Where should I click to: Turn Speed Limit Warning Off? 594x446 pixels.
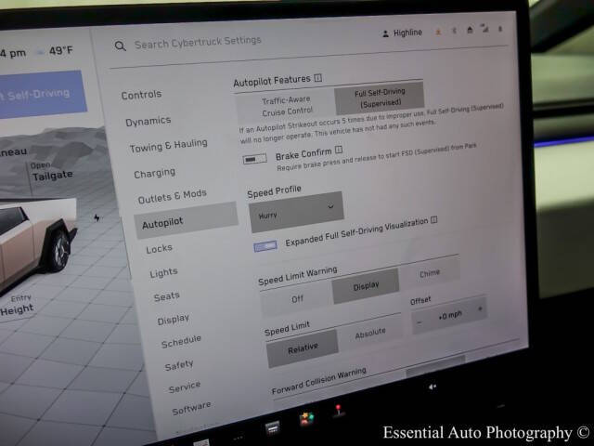click(297, 299)
